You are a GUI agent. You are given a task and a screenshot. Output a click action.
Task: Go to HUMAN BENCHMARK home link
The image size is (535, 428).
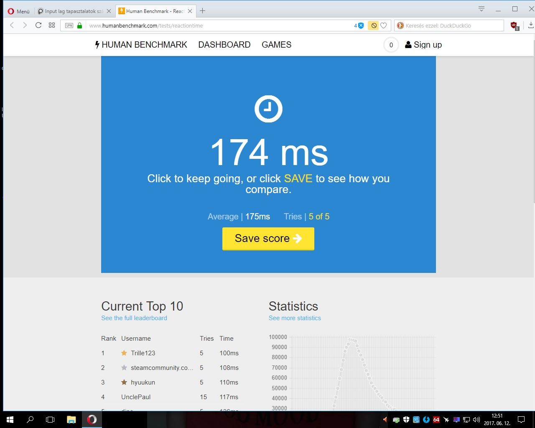click(x=141, y=45)
